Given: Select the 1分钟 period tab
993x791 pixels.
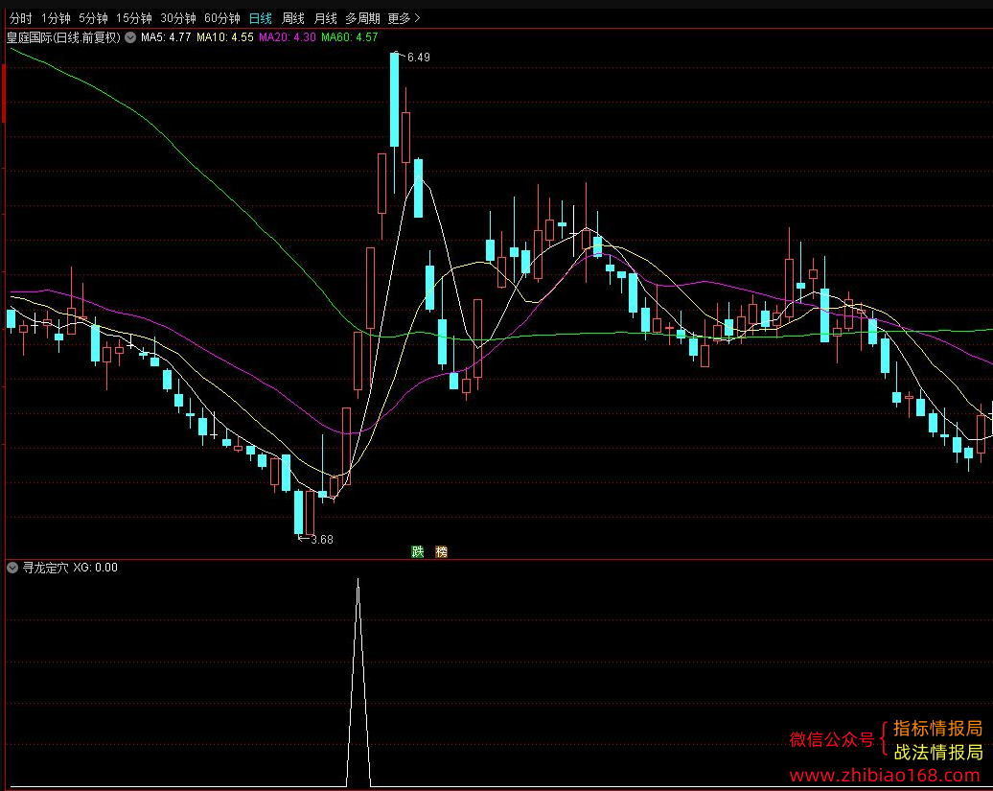Looking at the screenshot, I should (x=56, y=18).
